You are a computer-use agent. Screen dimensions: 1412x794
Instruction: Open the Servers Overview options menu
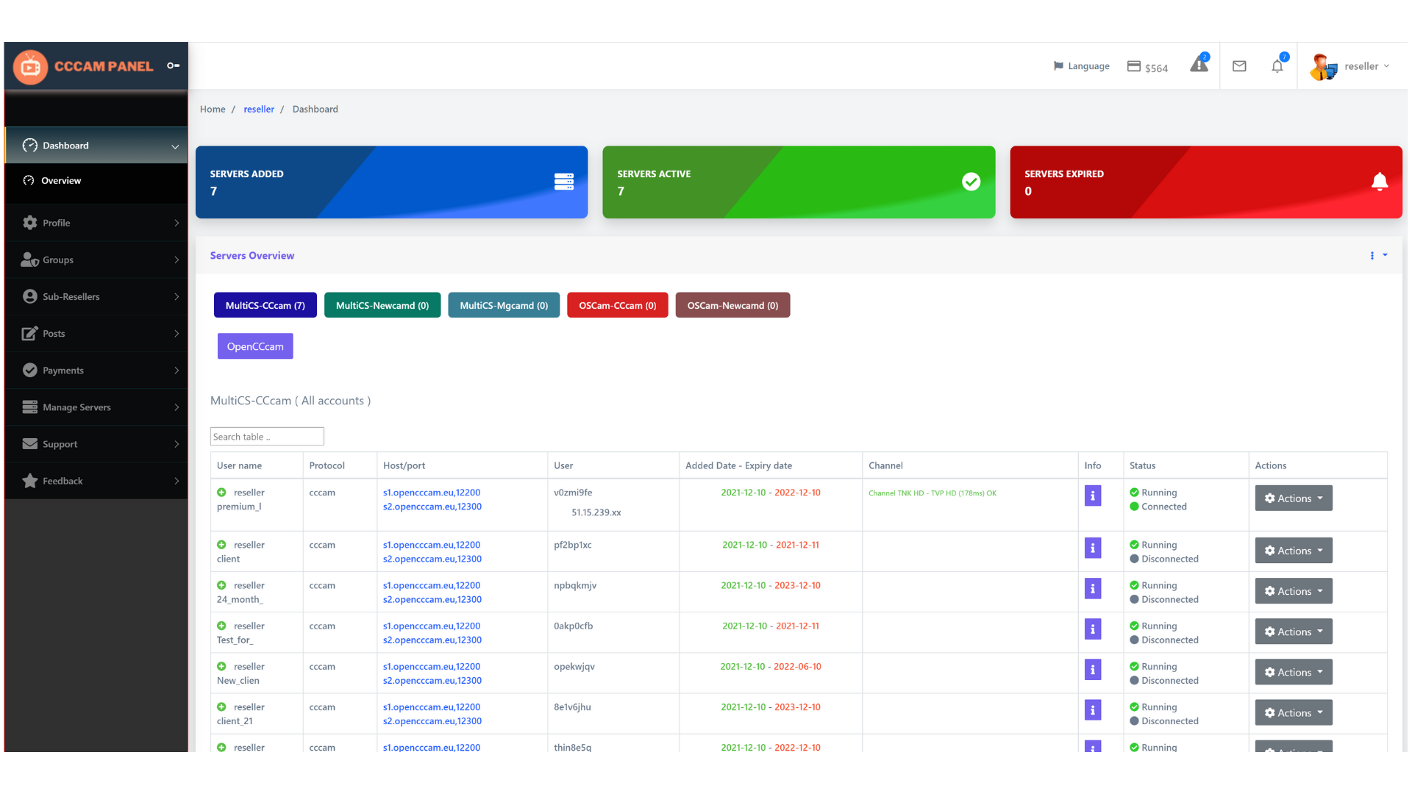pos(1378,255)
